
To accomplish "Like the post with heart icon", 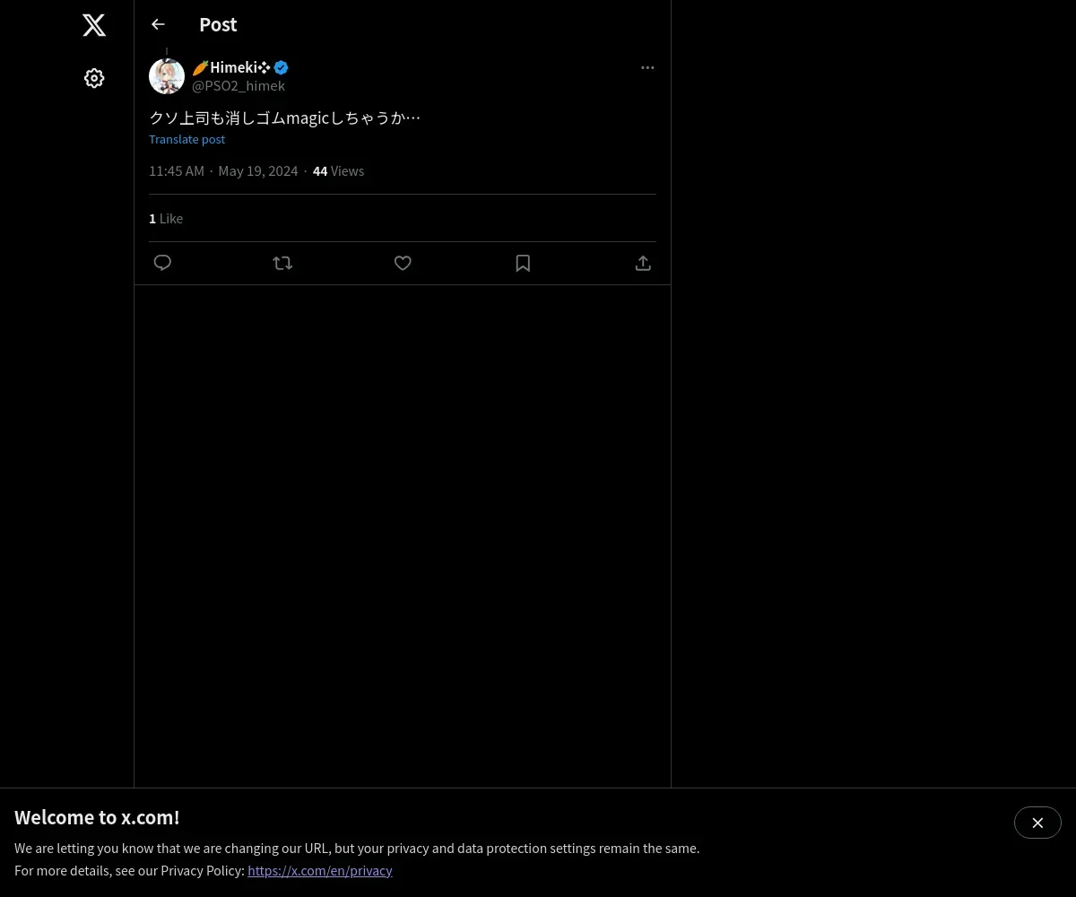I will 403,263.
